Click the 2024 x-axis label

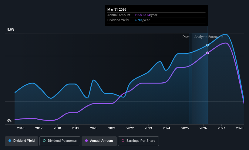[x=167, y=128]
